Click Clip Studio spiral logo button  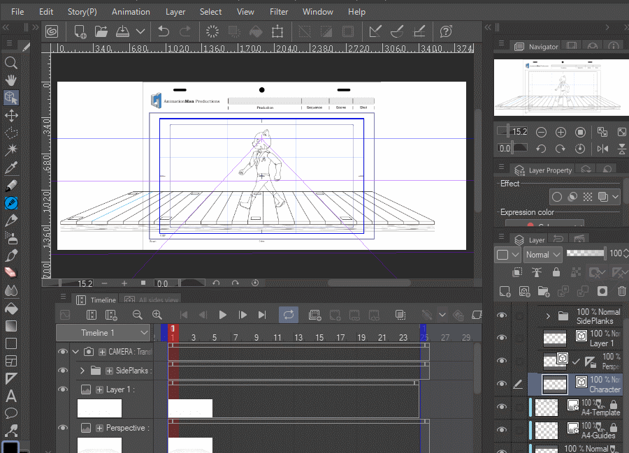[52, 31]
